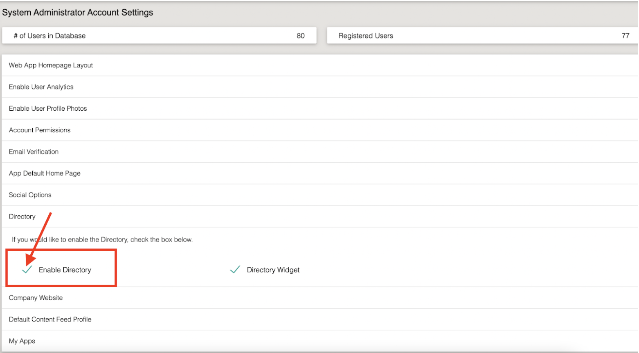Open the Enable User Analytics settings row

tap(41, 87)
